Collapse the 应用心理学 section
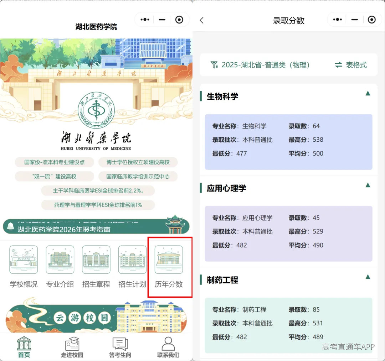 [368, 185]
